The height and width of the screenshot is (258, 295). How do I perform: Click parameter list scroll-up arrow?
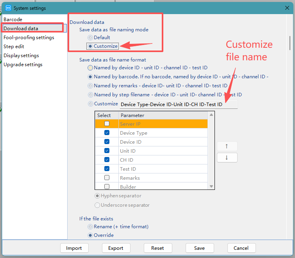(x=211, y=115)
